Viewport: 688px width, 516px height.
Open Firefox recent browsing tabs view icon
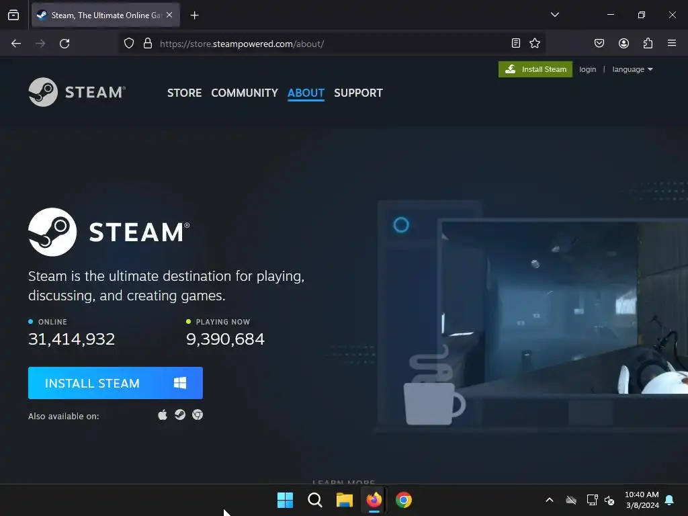[x=13, y=15]
